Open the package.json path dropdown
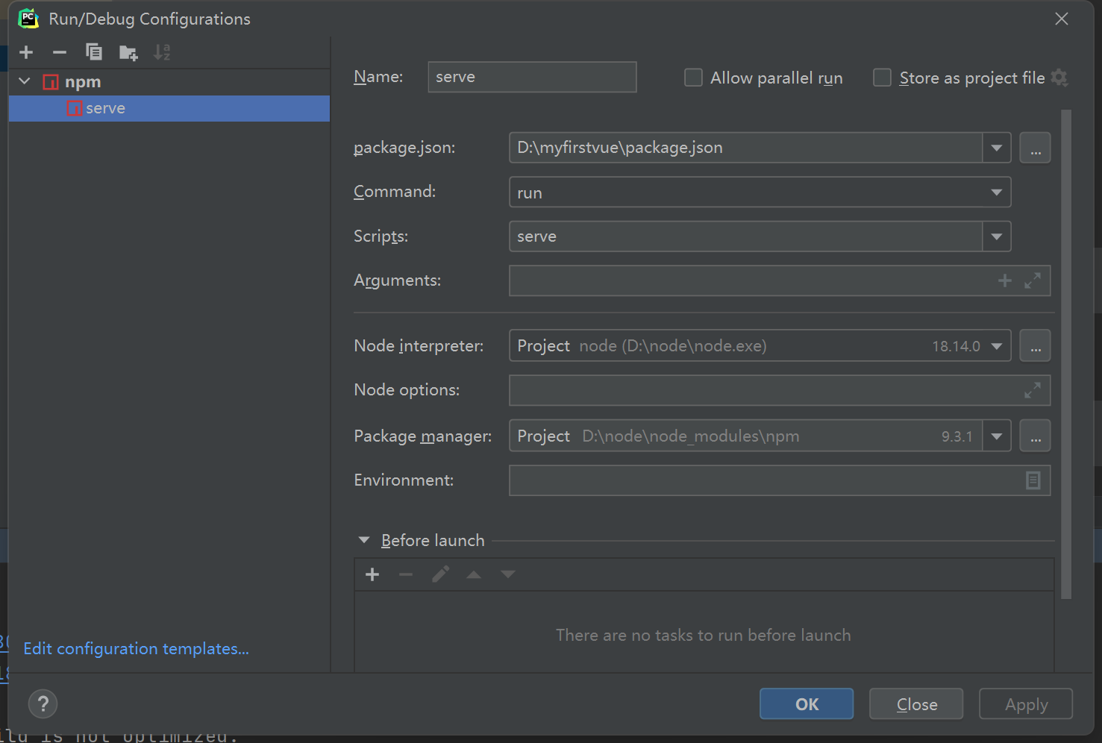The height and width of the screenshot is (743, 1102). click(x=997, y=148)
